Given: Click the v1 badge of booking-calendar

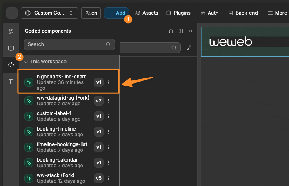Looking at the screenshot, I should (x=99, y=163).
